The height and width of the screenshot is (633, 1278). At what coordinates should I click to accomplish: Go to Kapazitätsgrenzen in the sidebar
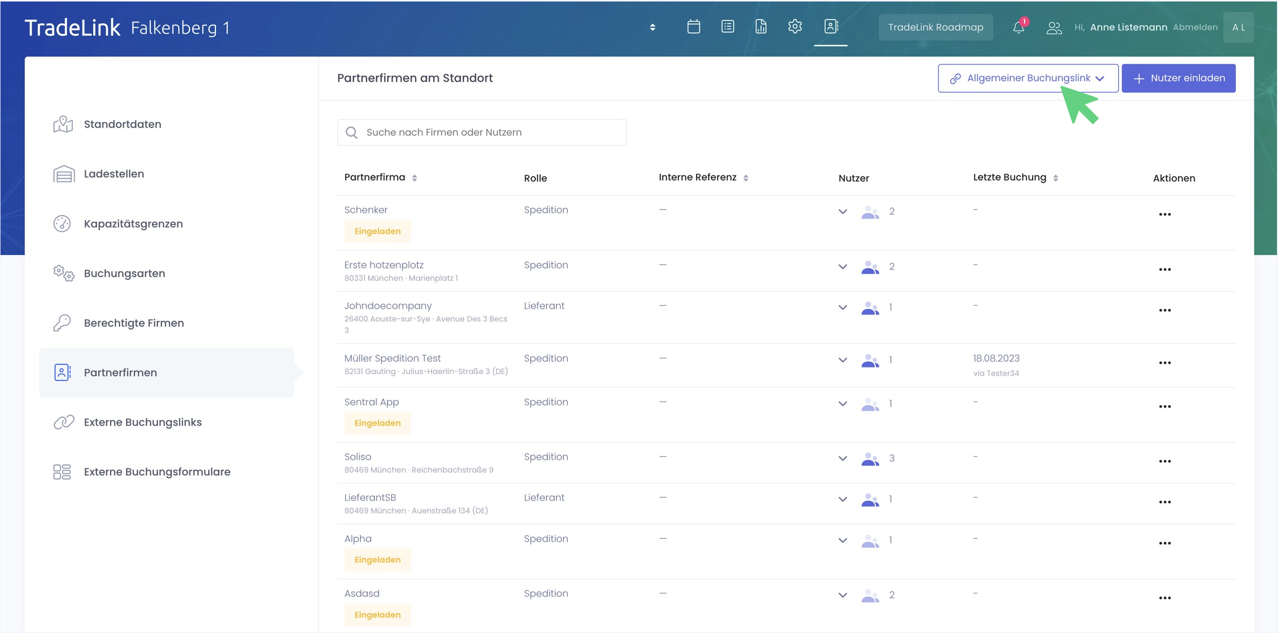click(x=133, y=224)
